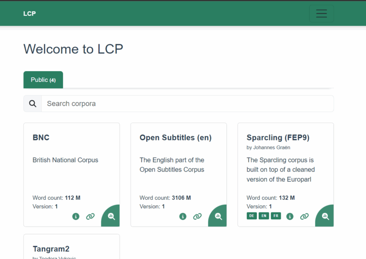Viewport: 366px width, 259px height.
Task: Open the Sparcling (FEP9) card title
Action: tap(278, 137)
